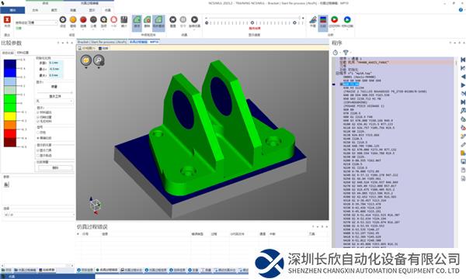The width and height of the screenshot is (466, 279).
Task: Open dropdown arrow under red sphere icon
Action: pos(83,29)
